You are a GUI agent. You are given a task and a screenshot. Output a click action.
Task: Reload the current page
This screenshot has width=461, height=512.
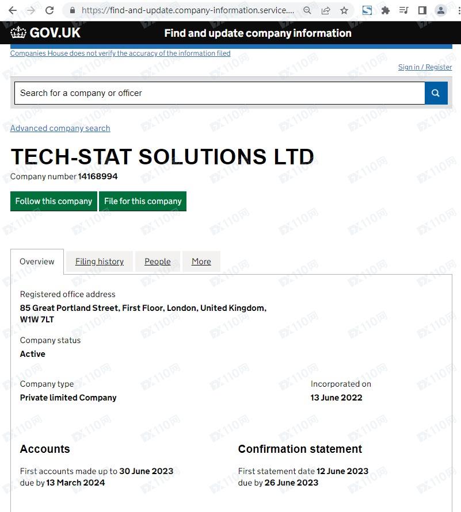49,10
